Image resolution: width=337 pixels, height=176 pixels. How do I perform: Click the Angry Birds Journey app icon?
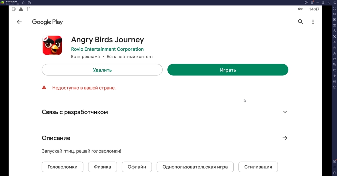click(52, 45)
